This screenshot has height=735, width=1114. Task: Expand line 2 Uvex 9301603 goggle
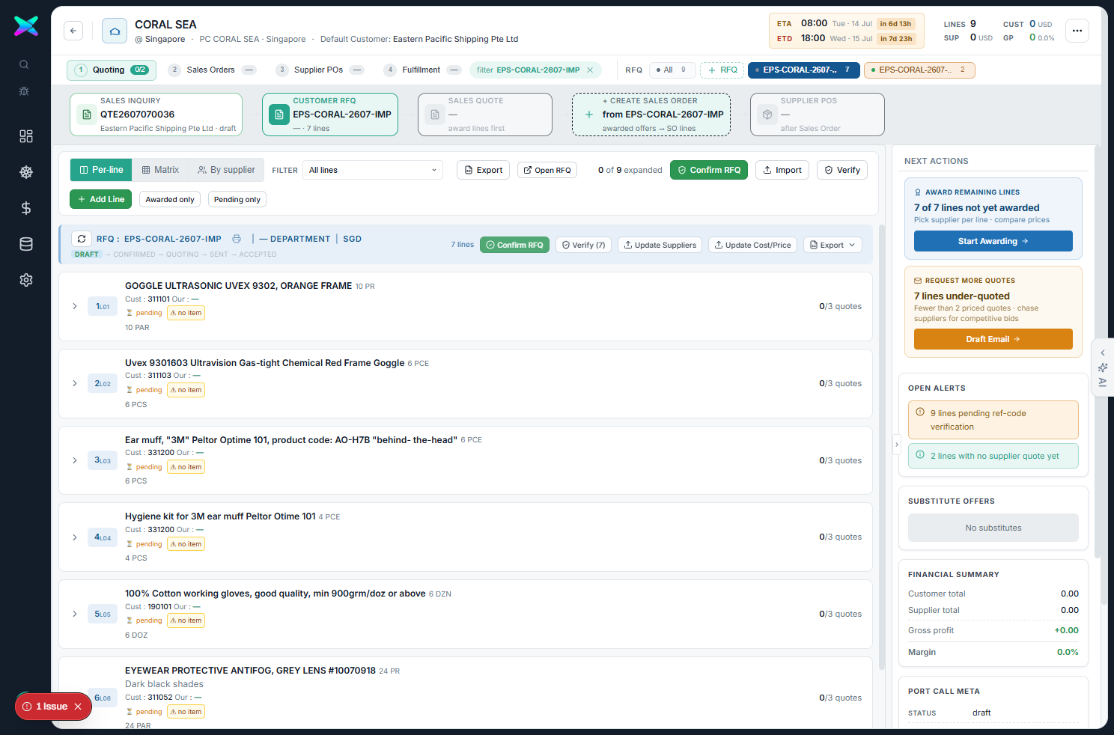coord(75,383)
